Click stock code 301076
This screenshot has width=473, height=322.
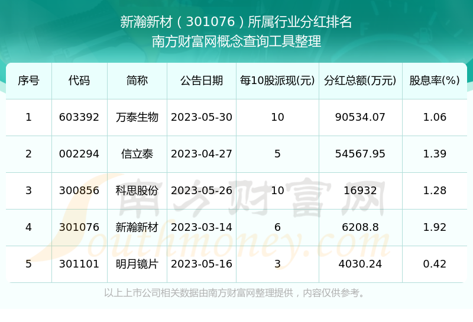point(79,227)
